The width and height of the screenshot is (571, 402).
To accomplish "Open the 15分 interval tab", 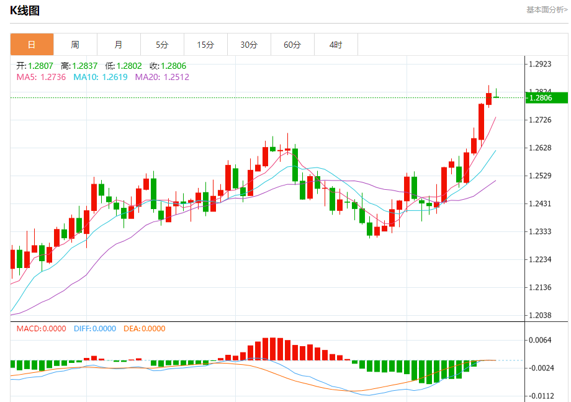I will (206, 45).
